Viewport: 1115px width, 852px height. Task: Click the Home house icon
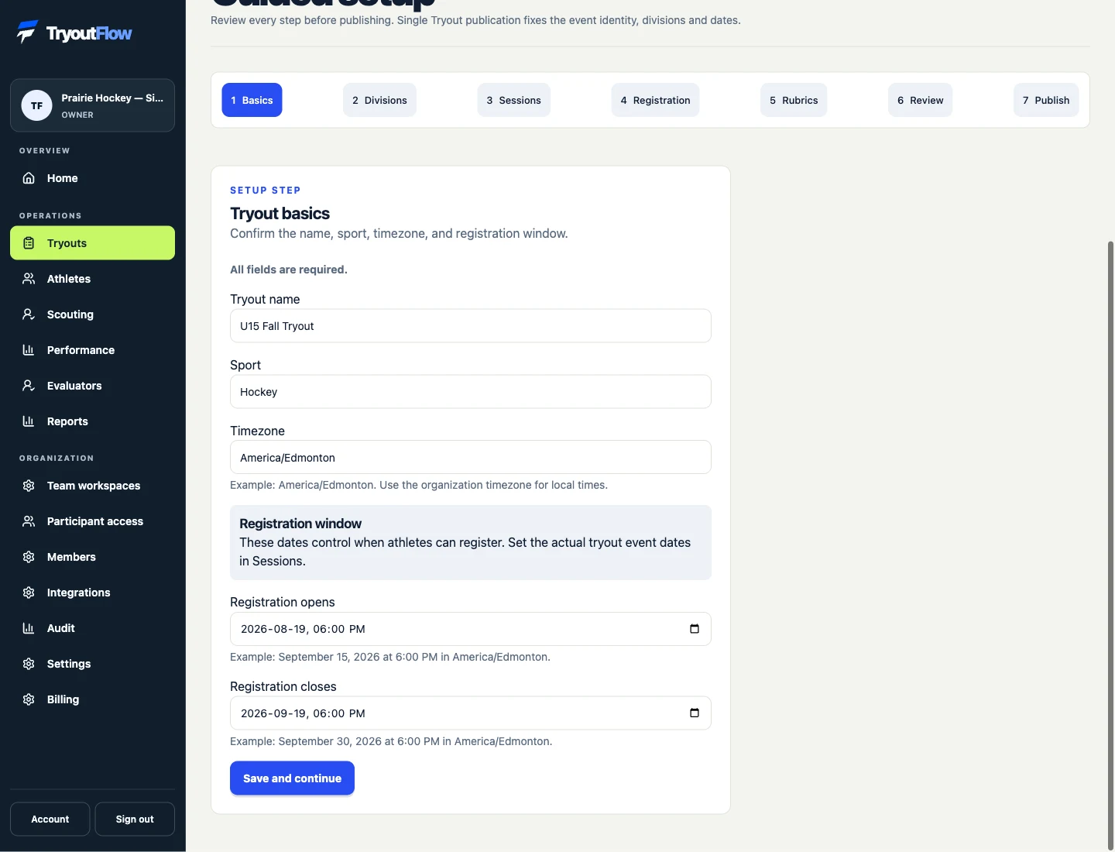(x=29, y=178)
